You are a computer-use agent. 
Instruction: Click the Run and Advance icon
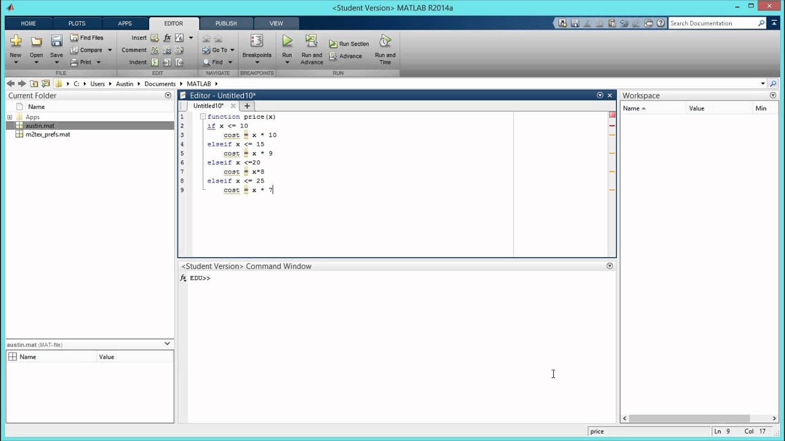pyautogui.click(x=312, y=41)
